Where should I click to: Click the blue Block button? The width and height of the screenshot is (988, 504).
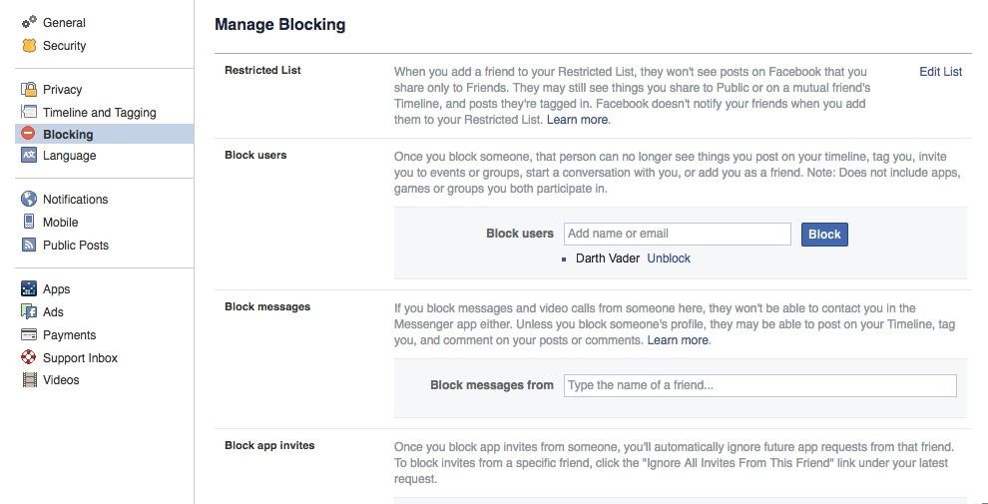tap(824, 235)
